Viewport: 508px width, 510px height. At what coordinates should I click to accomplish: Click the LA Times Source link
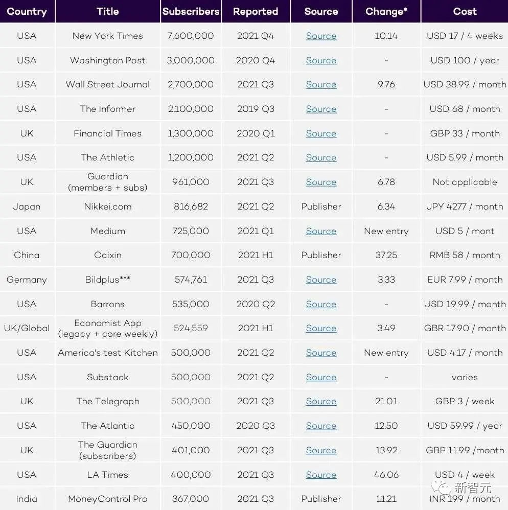tap(321, 475)
